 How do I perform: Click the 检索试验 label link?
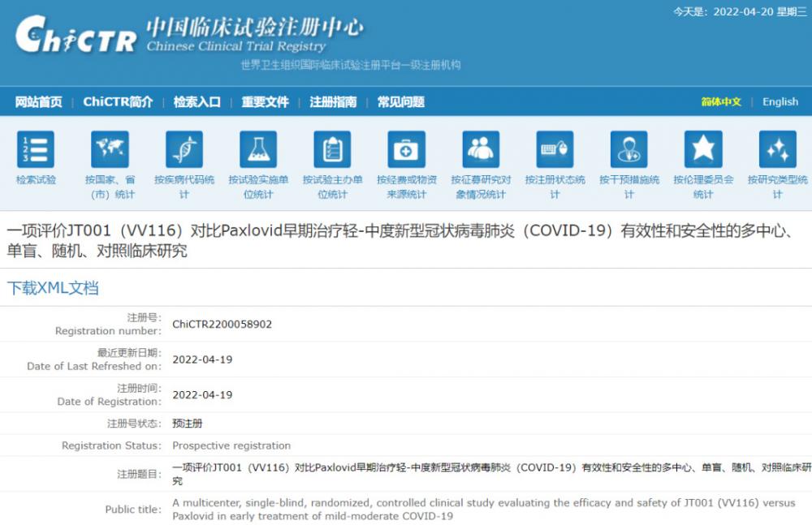(36, 179)
